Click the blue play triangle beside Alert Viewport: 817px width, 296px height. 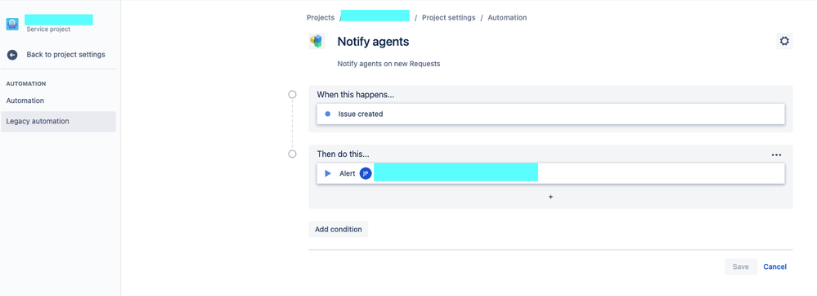(x=328, y=173)
